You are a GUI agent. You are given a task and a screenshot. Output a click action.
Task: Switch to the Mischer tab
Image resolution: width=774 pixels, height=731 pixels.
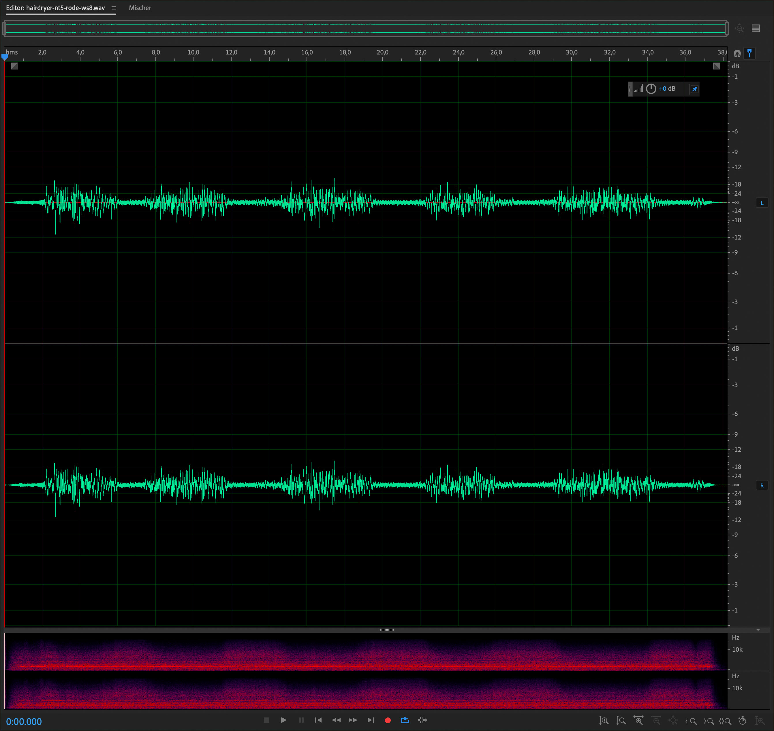[140, 8]
